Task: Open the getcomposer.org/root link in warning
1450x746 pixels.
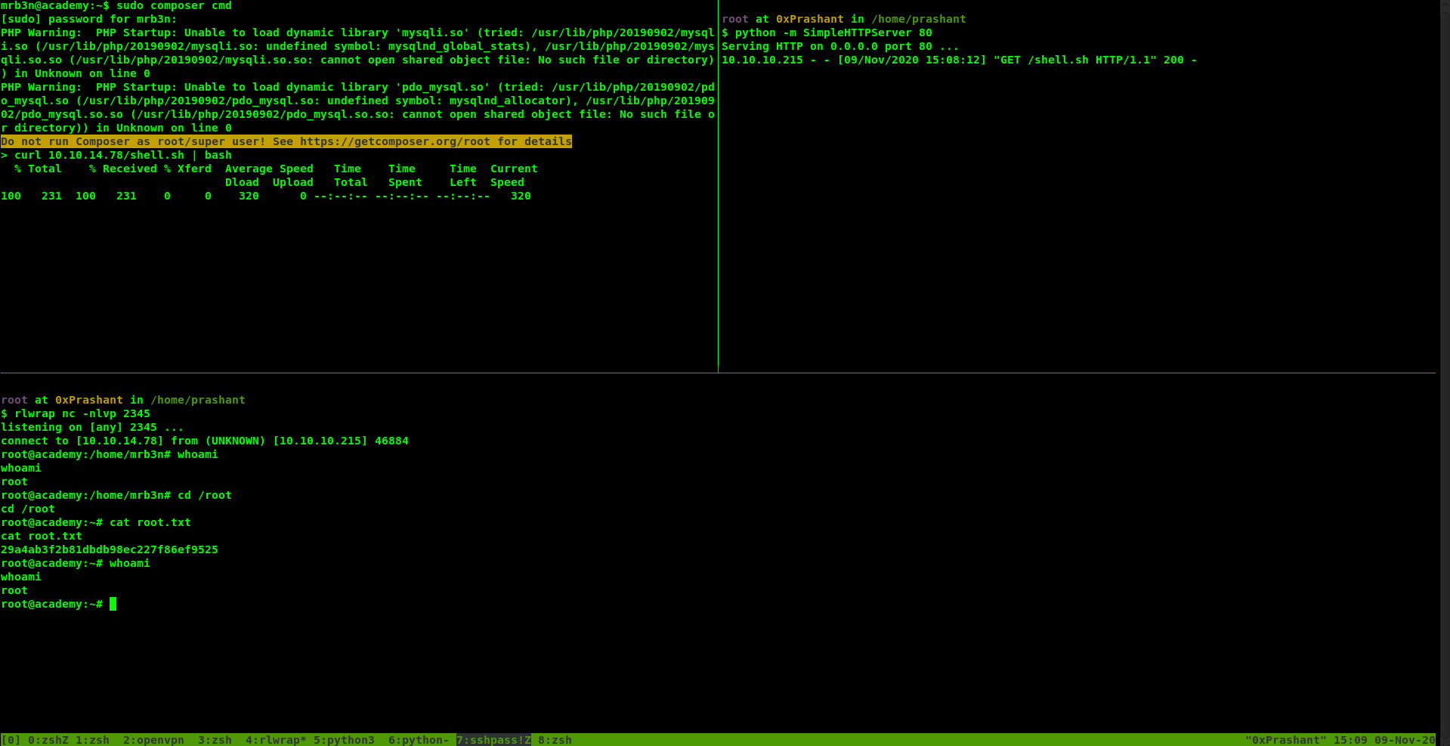Action: (395, 141)
